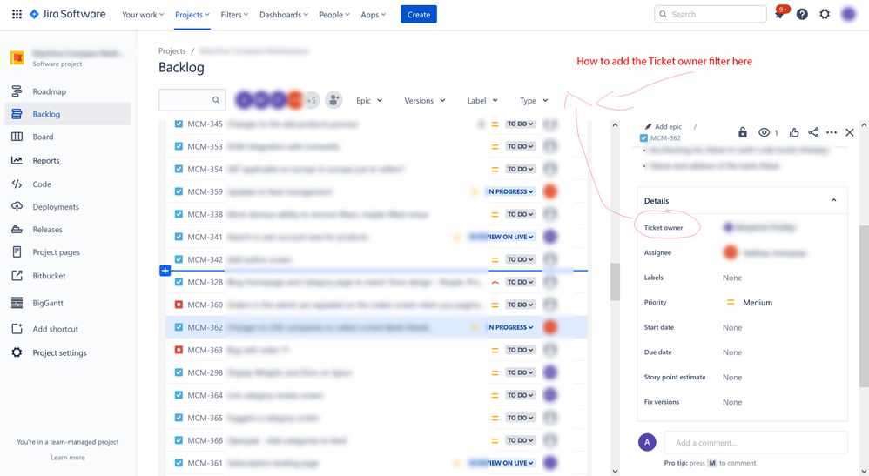Screen dimensions: 869x476
Task: Collapse the Details section
Action: (833, 200)
